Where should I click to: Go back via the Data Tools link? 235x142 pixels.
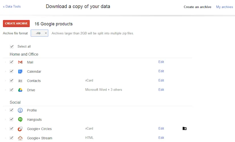point(12,6)
